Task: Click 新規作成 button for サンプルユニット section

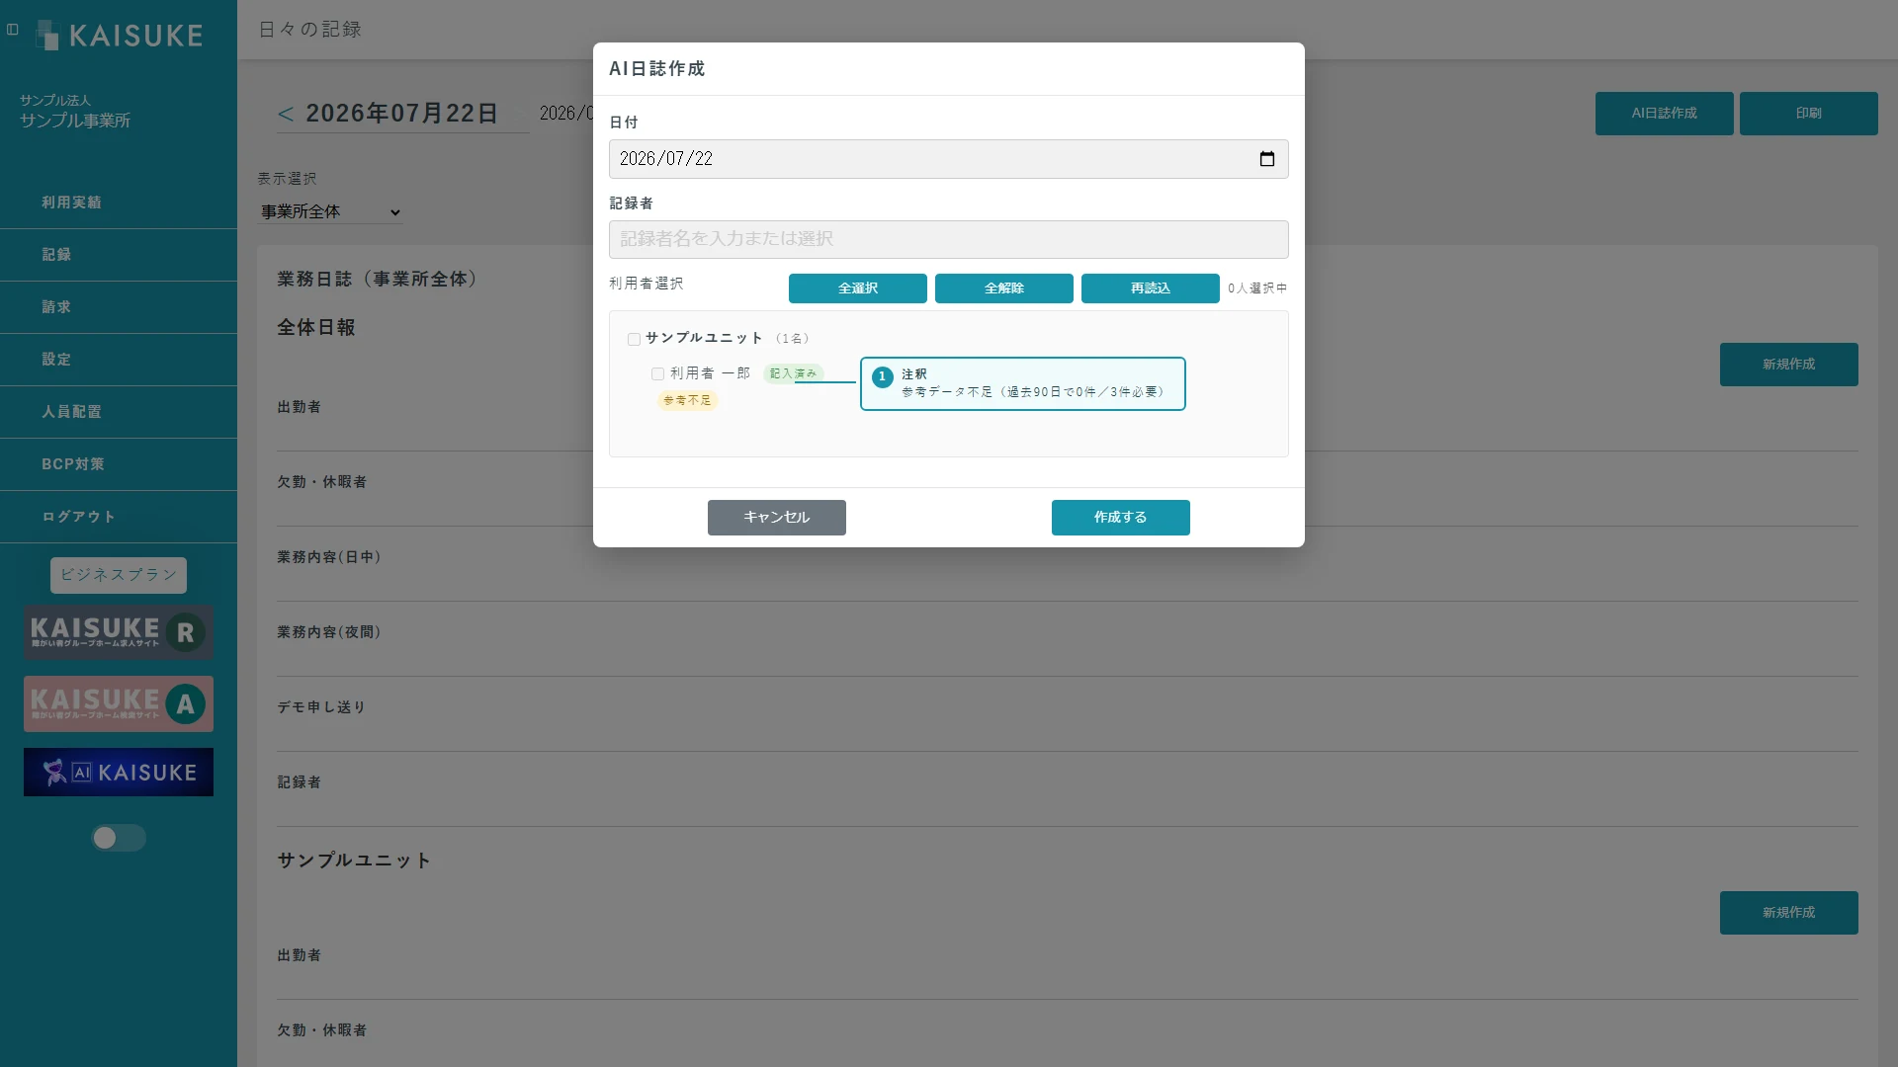Action: 1789,913
